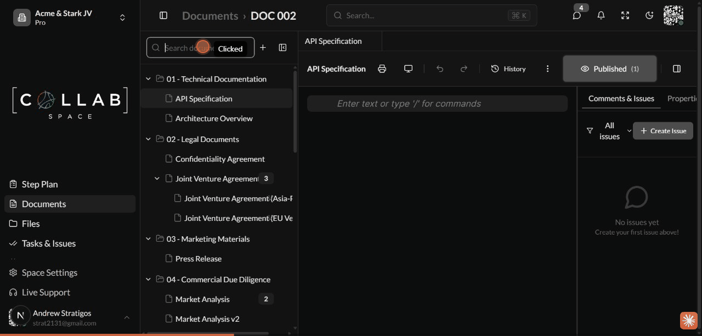Toggle the sidebar with the panel icon near Documents breadcrumb
Screen dimensions: 702x336
pyautogui.click(x=163, y=15)
